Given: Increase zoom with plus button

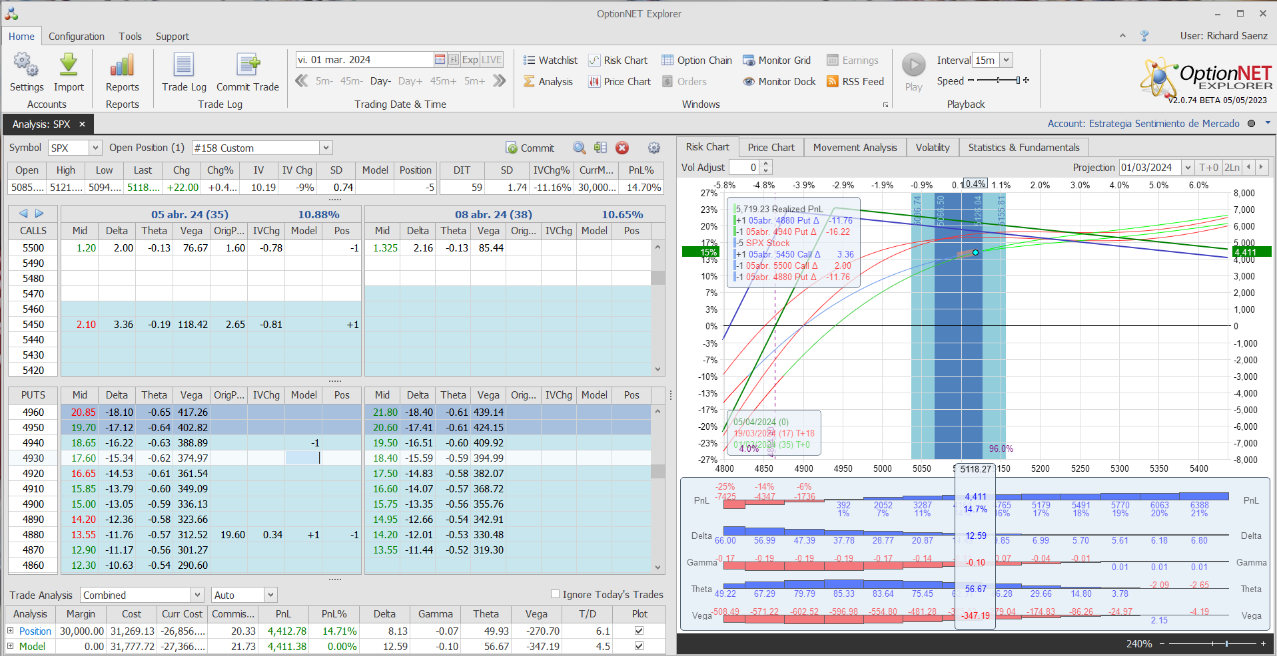Looking at the screenshot, I should click(1263, 643).
